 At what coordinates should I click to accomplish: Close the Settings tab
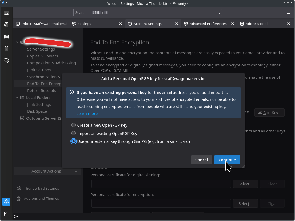[121, 24]
